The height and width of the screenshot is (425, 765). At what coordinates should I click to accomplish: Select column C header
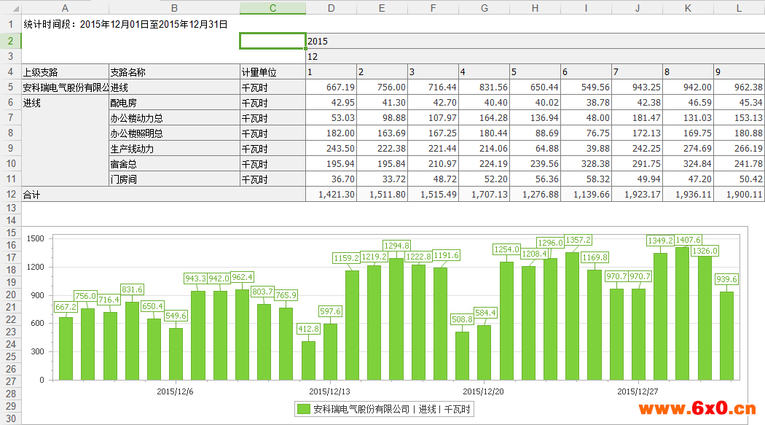click(x=272, y=8)
